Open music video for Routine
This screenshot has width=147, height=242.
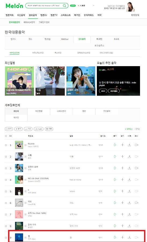[x=136, y=145]
